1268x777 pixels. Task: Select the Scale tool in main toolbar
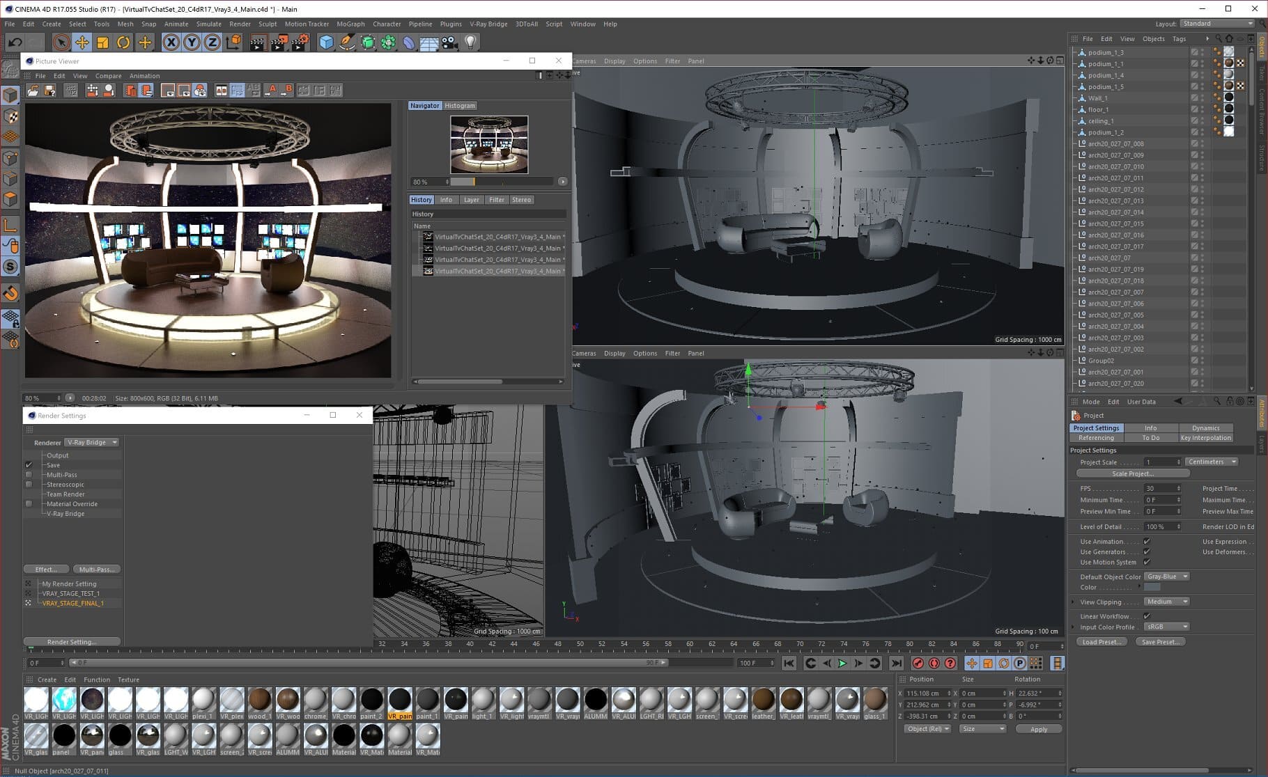coord(102,42)
